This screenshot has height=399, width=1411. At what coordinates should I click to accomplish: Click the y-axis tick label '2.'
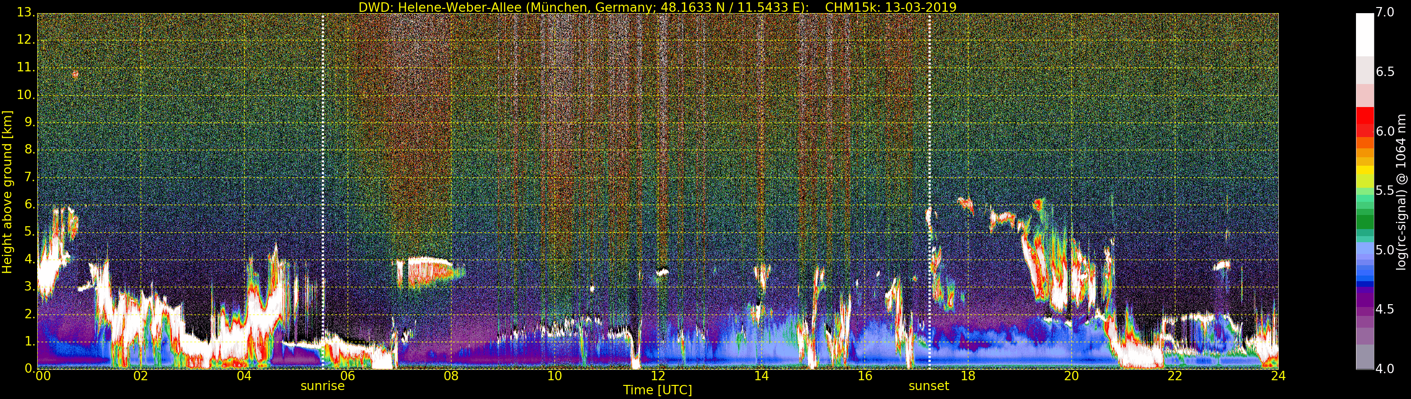(x=30, y=314)
